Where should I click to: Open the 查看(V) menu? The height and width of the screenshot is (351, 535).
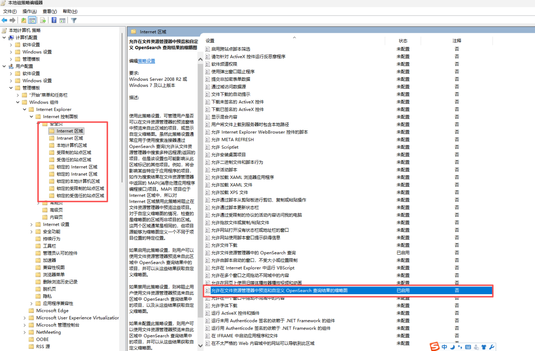(50, 11)
